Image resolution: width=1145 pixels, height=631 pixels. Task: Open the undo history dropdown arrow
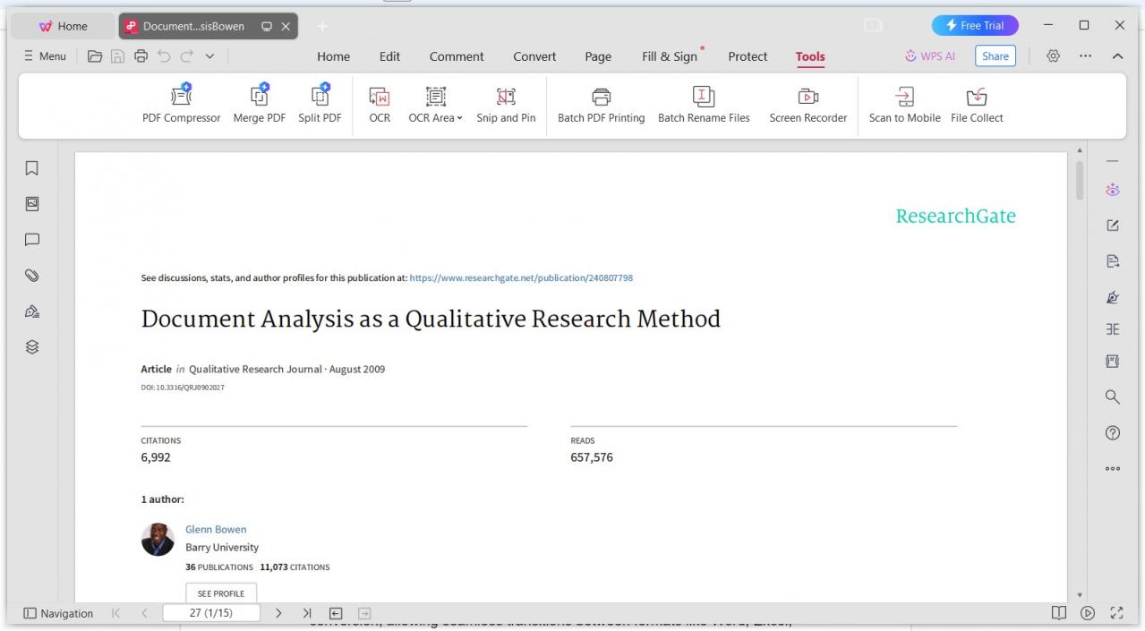[x=209, y=55]
